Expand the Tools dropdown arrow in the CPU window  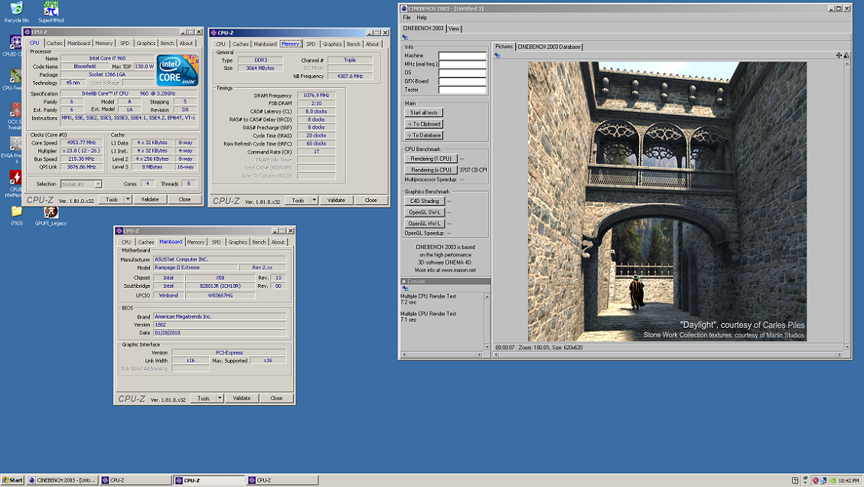[x=128, y=200]
